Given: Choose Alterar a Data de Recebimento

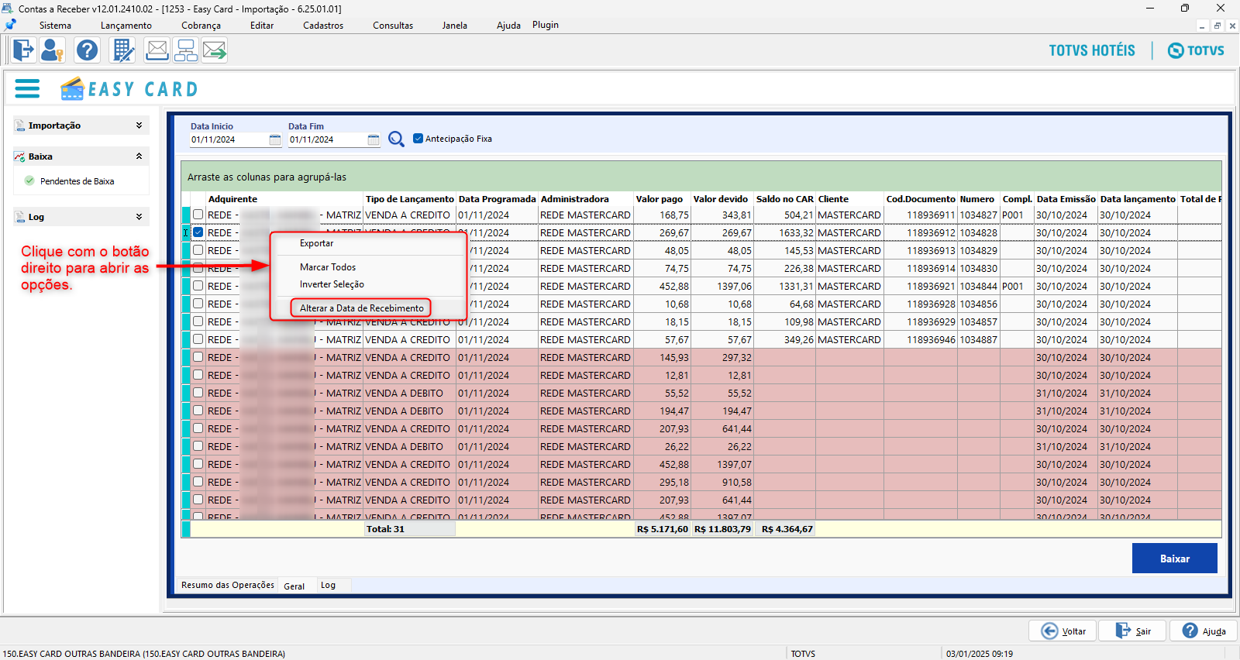Looking at the screenshot, I should click(361, 308).
